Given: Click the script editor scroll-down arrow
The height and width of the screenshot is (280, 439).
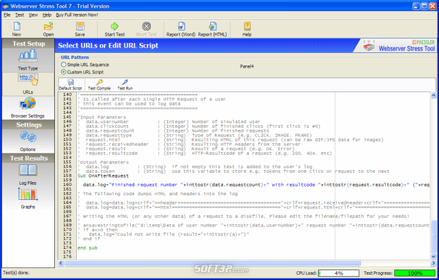Looking at the screenshot, I should tap(434, 256).
